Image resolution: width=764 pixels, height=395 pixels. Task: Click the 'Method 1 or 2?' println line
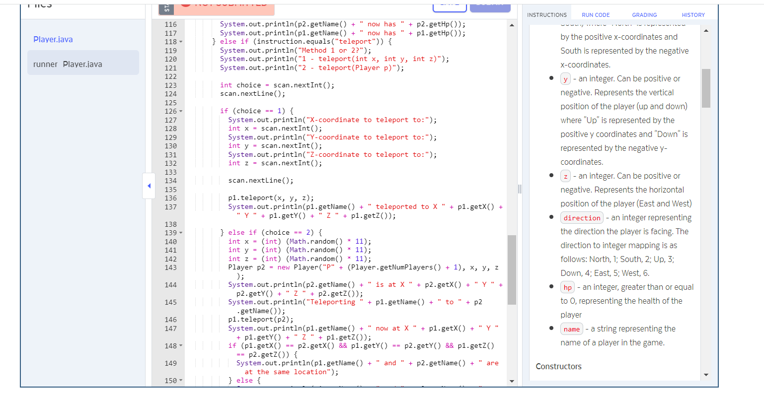pos(296,50)
